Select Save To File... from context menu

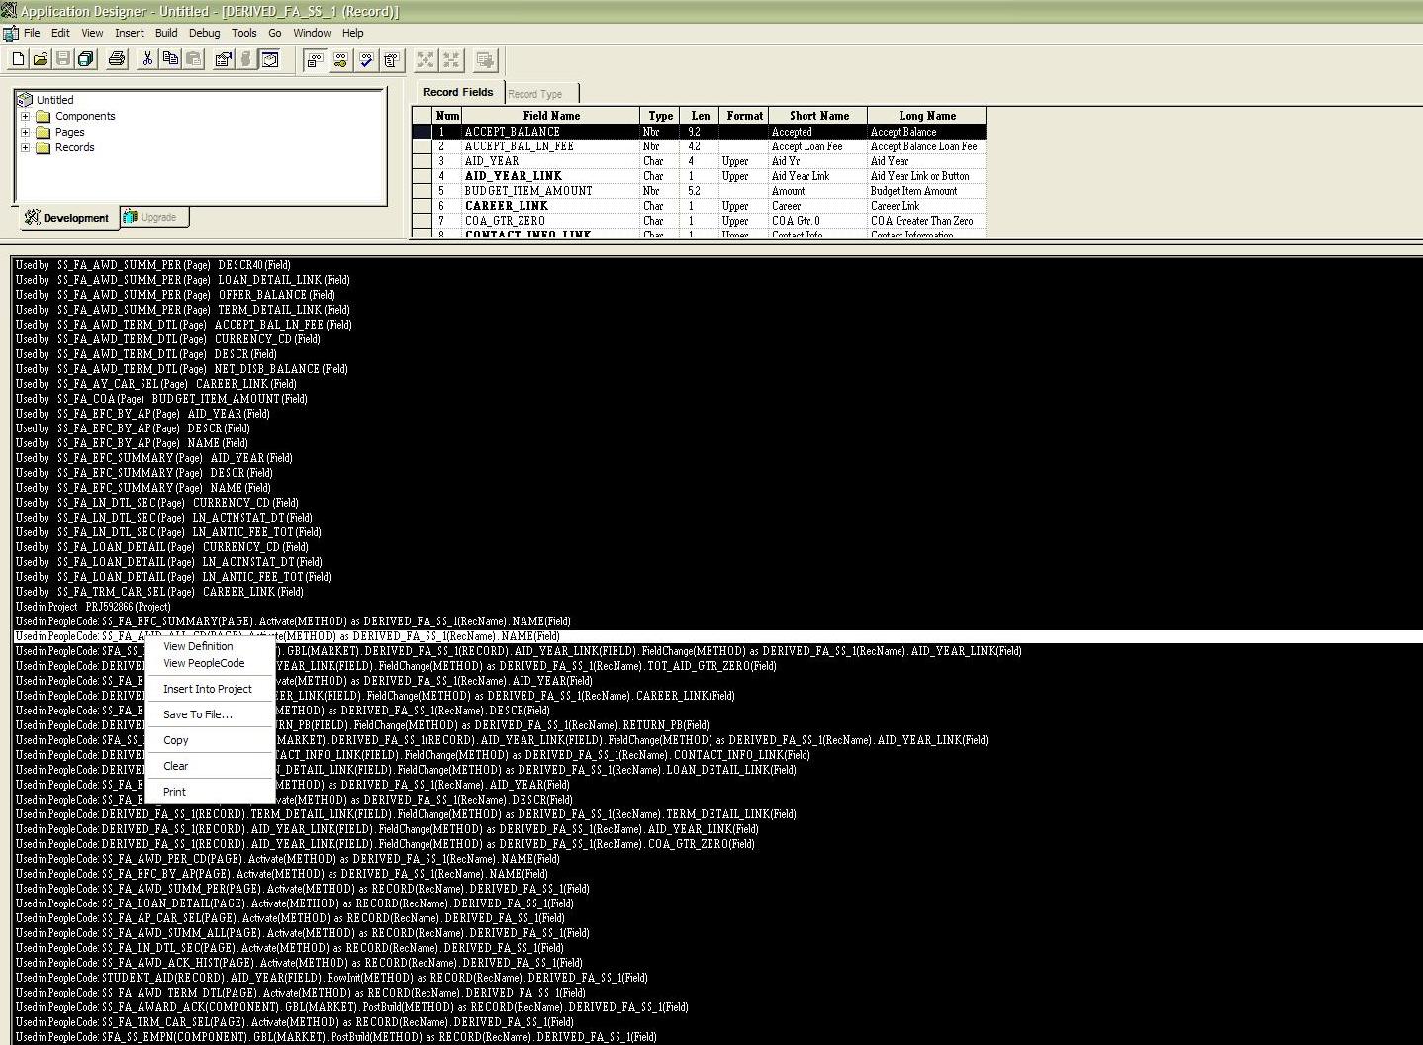coord(198,714)
